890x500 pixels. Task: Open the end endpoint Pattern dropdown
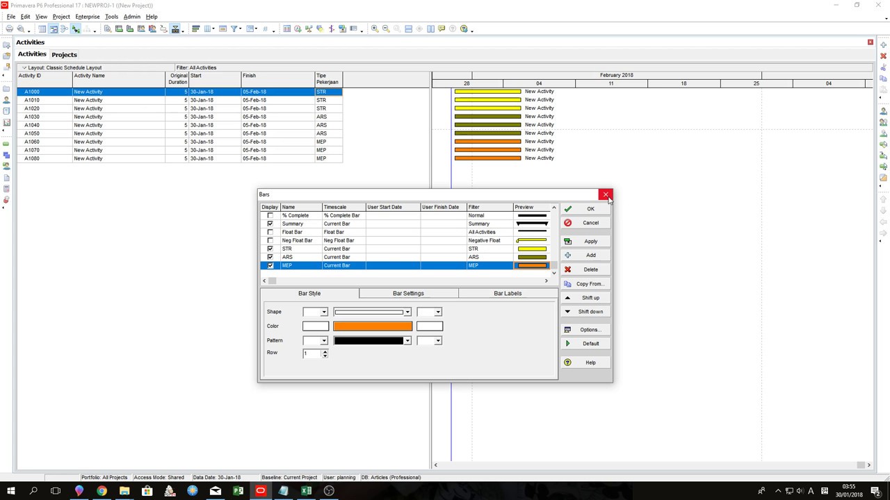coord(438,341)
